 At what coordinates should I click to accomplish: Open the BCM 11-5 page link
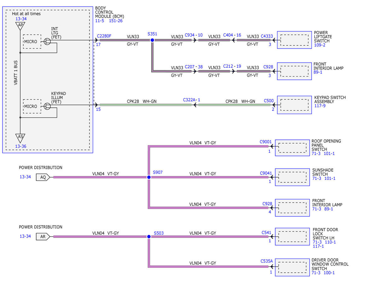[100, 21]
